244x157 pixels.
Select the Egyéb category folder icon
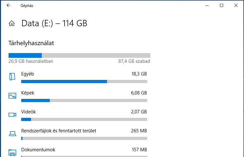(12, 77)
